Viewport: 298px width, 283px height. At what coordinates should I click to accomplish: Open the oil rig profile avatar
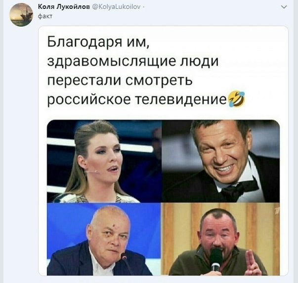pos(21,15)
